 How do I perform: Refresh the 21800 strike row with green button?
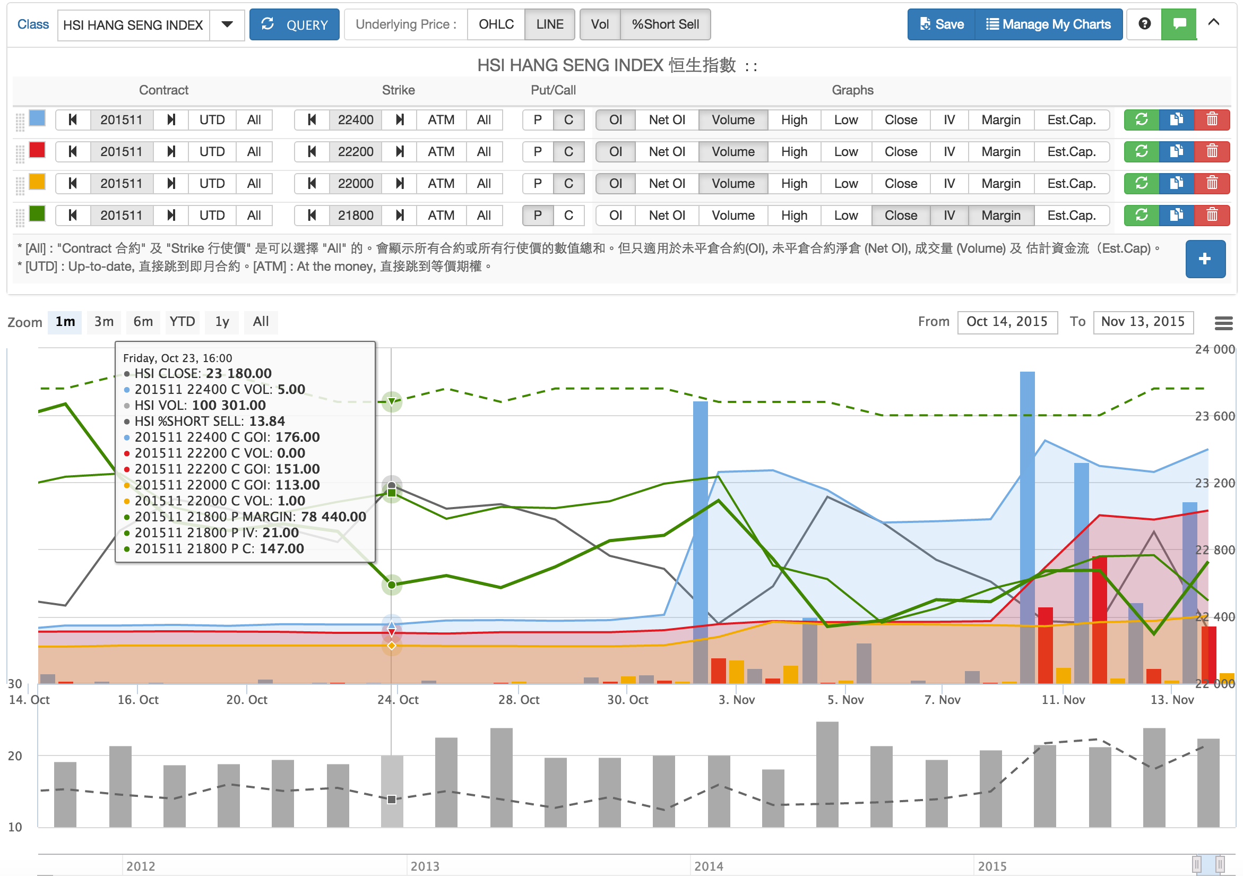tap(1141, 216)
